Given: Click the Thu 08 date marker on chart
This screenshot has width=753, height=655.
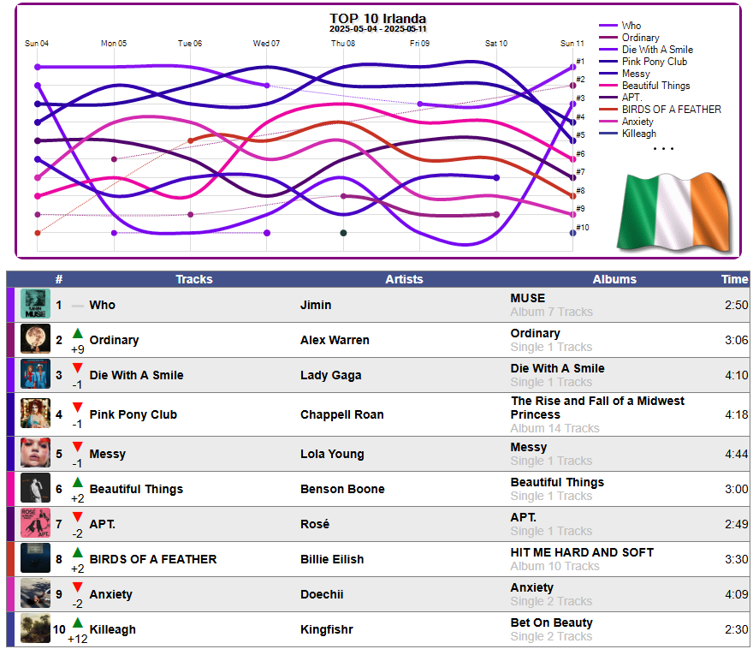Looking at the screenshot, I should pyautogui.click(x=343, y=44).
